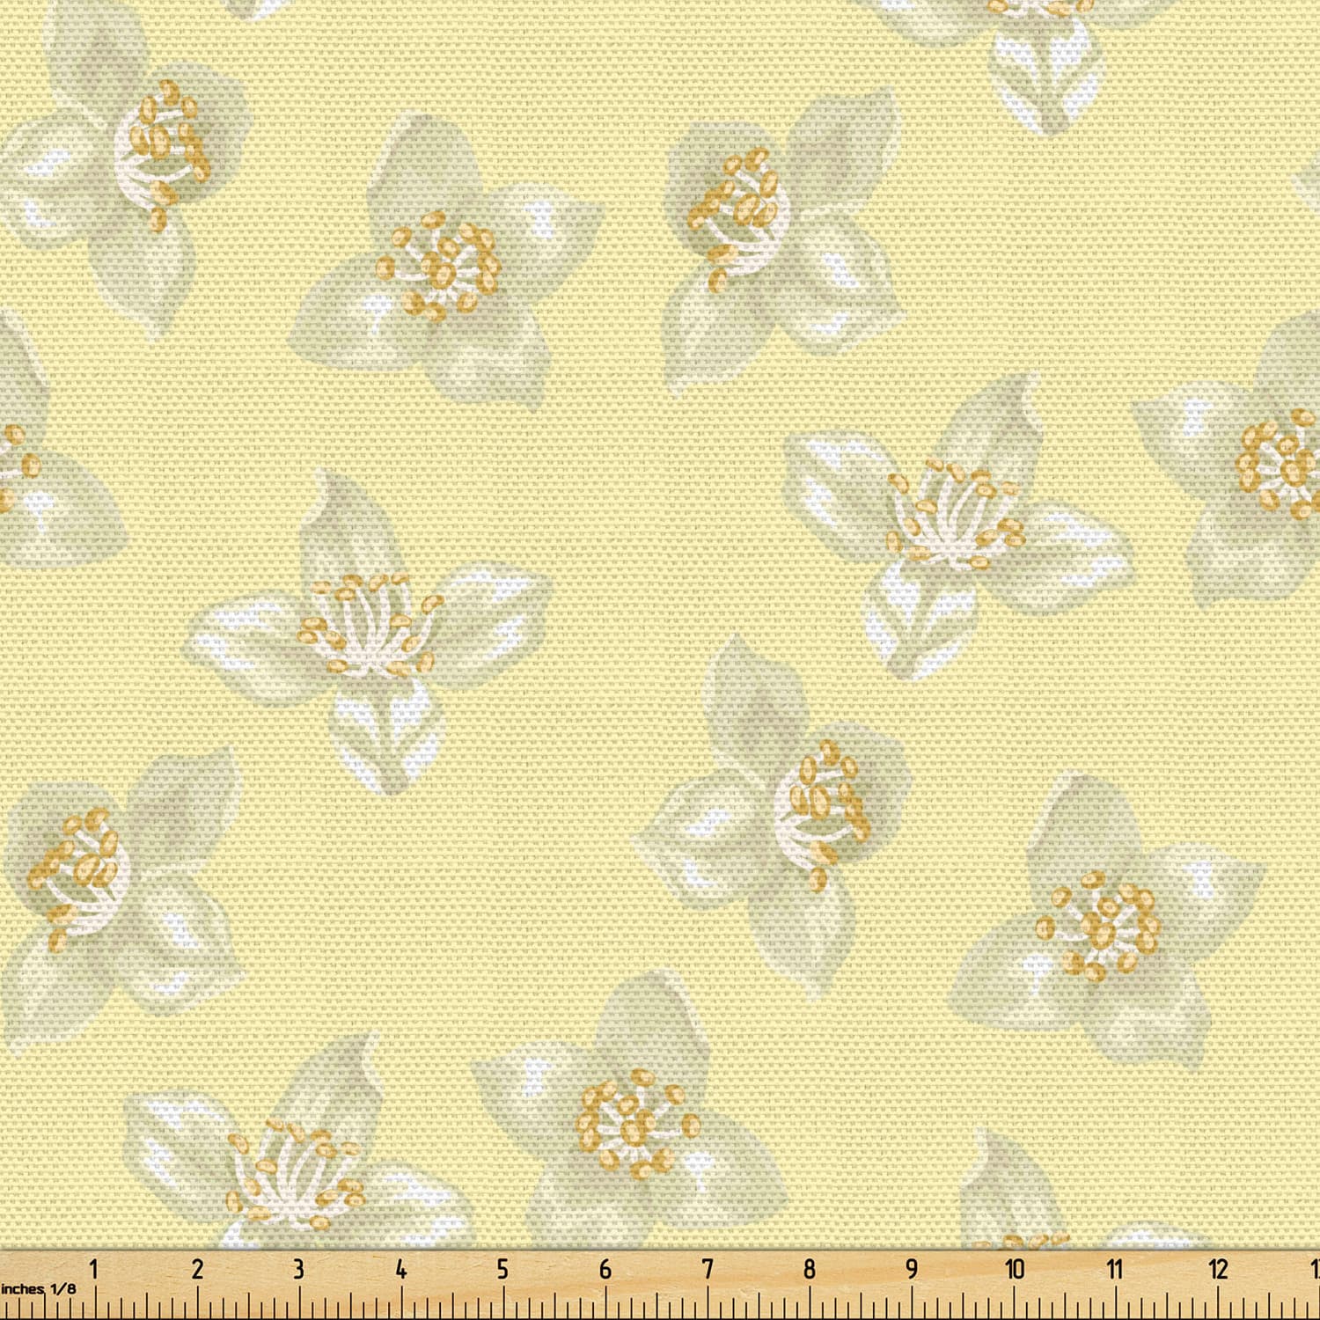This screenshot has width=1320, height=1320.
Task: Click the number 2 on the ruler
Action: (x=197, y=1270)
